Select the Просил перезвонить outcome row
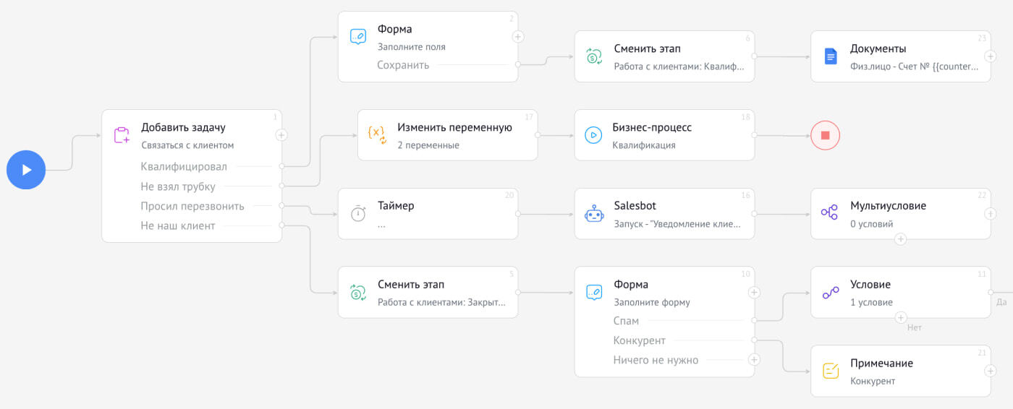The height and width of the screenshot is (409, 1013). point(192,206)
